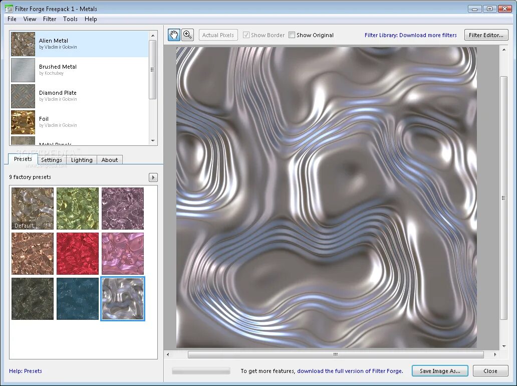Image resolution: width=517 pixels, height=386 pixels.
Task: Open the Help menu
Action: (x=91, y=19)
